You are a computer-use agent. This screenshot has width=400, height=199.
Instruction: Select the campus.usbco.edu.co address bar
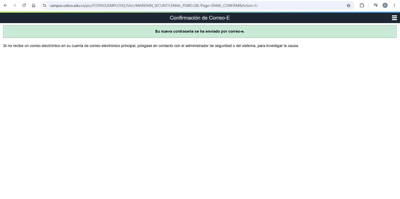197,5
